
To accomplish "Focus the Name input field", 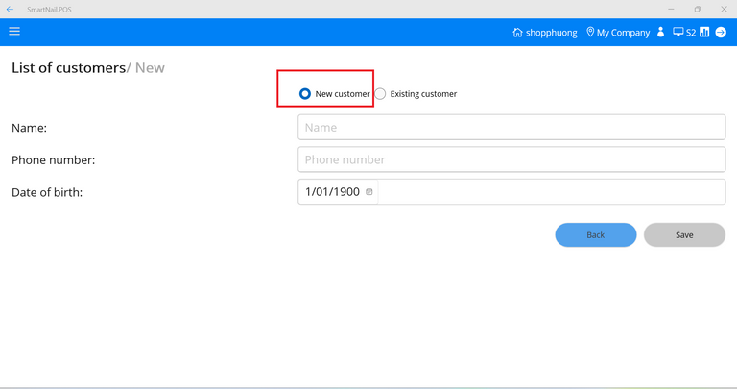I will (x=511, y=127).
